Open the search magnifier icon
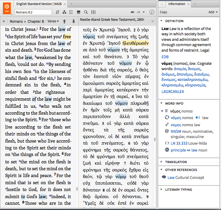221x210 pixels. (86, 12)
